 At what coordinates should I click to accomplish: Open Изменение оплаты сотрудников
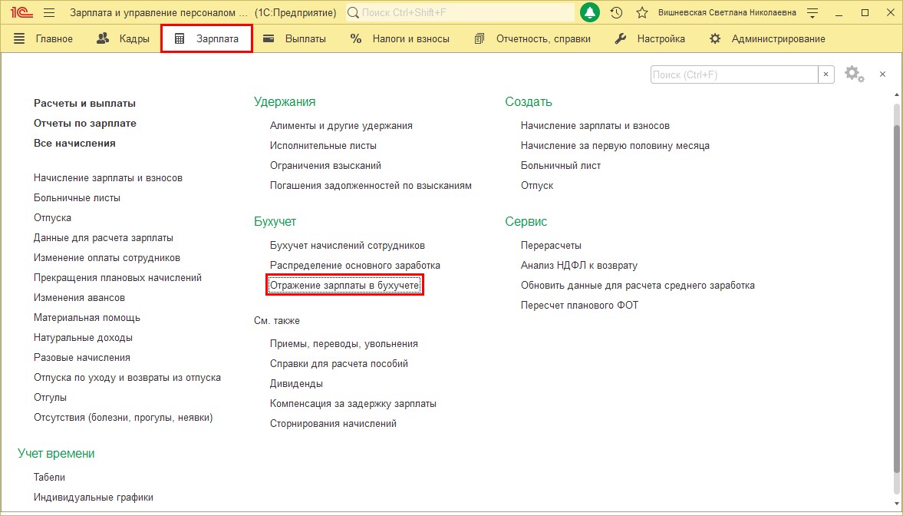point(107,258)
